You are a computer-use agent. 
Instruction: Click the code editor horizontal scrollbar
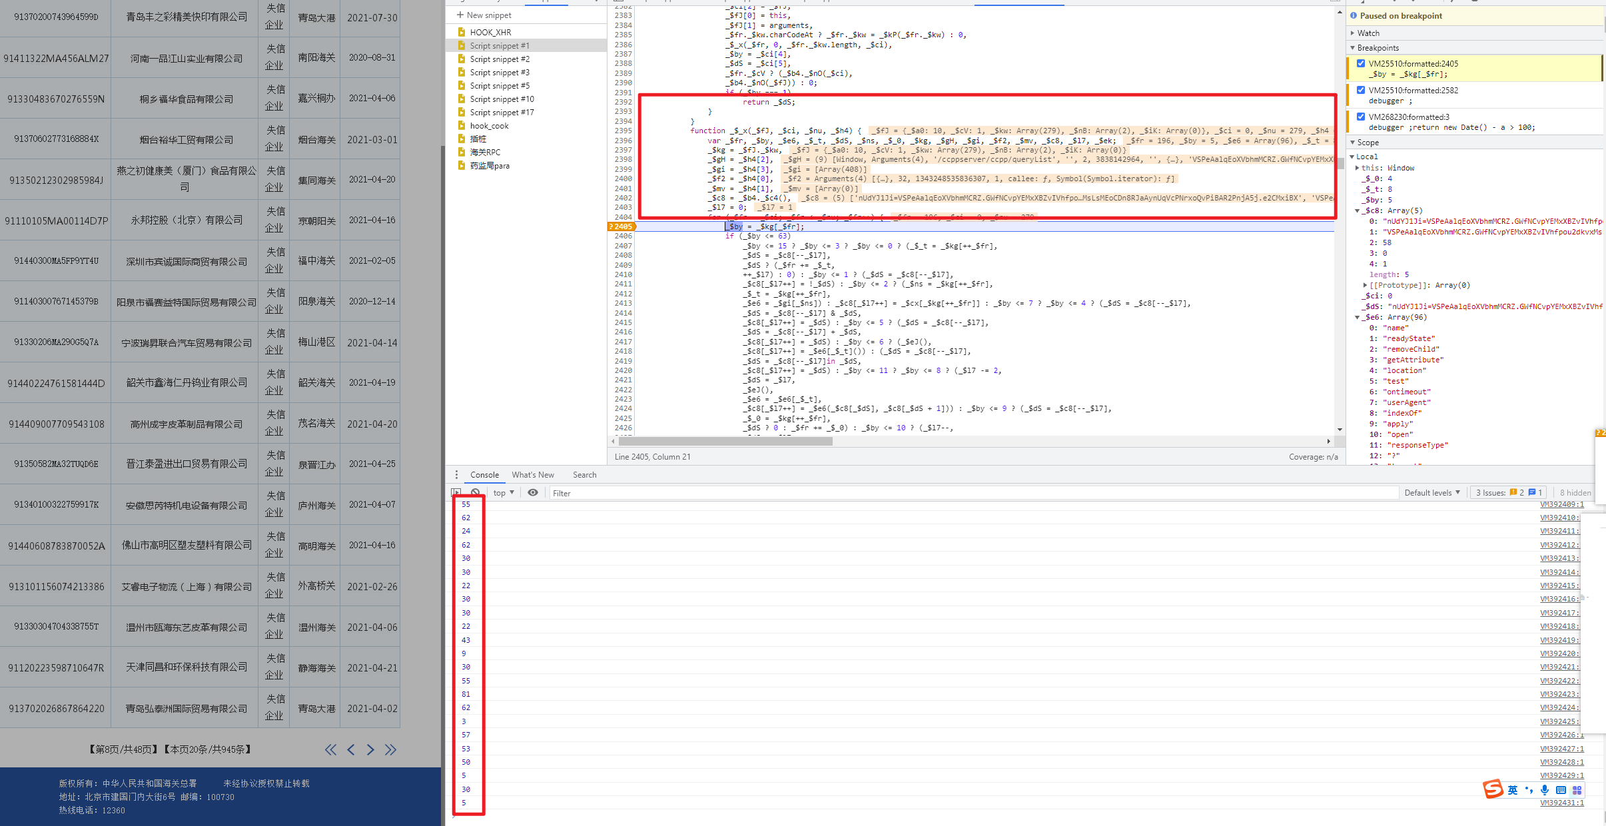pos(725,441)
